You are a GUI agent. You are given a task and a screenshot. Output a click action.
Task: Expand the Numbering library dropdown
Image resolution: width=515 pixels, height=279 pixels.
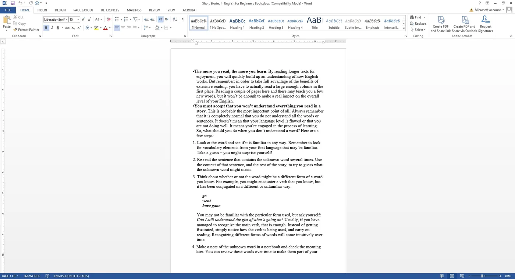click(130, 20)
